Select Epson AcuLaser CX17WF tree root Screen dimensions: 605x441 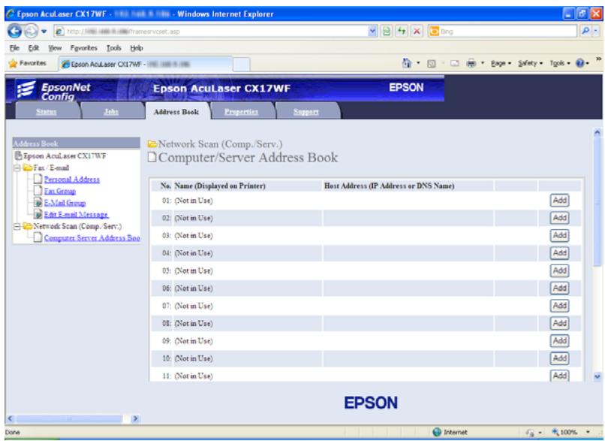pyautogui.click(x=65, y=156)
